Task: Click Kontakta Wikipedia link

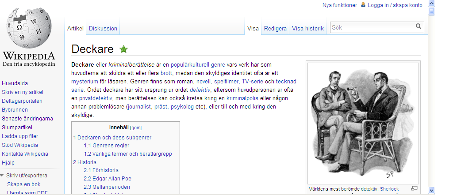Action: (25, 154)
